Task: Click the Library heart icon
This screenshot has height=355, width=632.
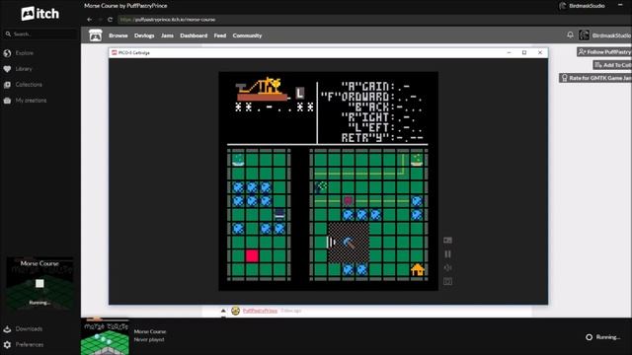Action: (x=7, y=69)
